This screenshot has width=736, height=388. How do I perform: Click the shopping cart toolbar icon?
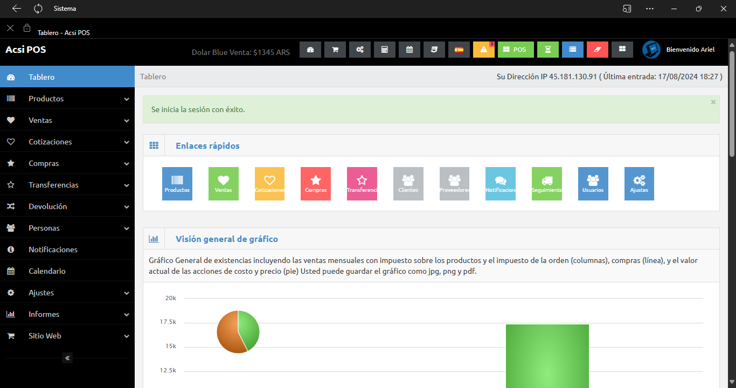point(335,50)
